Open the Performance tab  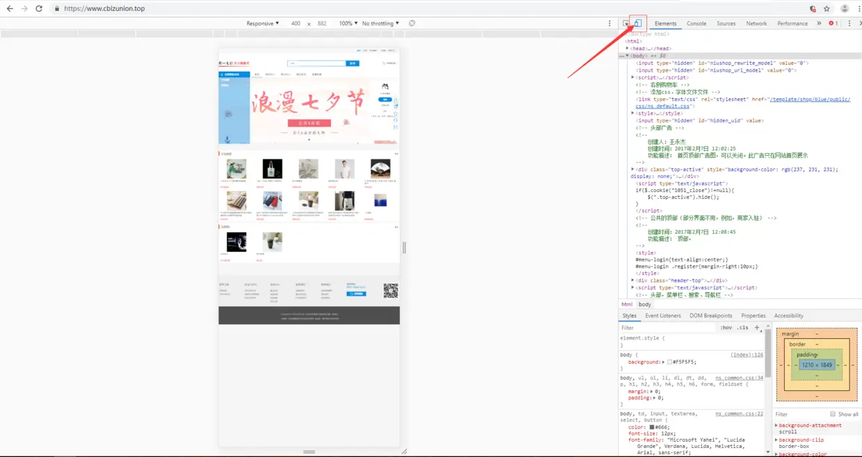792,23
